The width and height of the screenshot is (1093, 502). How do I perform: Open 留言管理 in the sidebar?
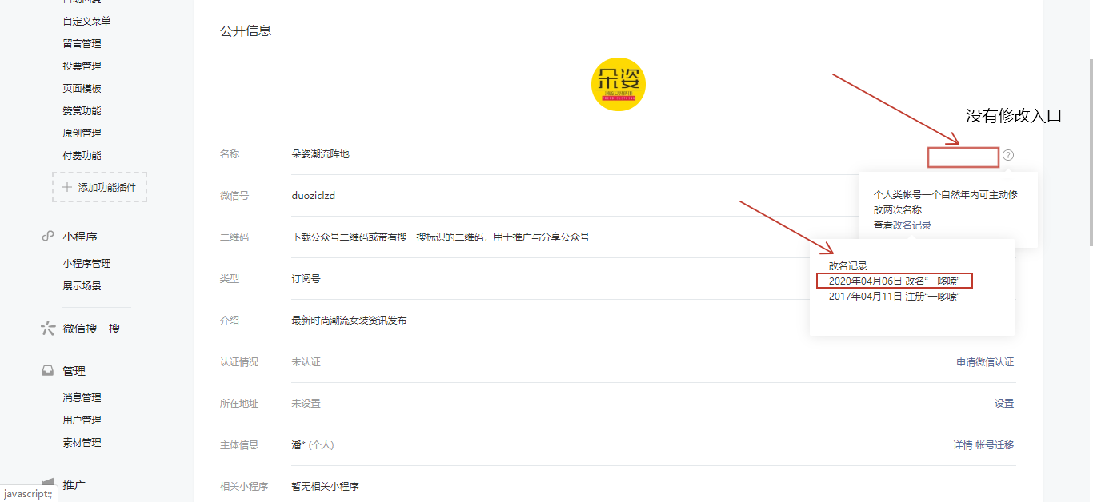82,43
